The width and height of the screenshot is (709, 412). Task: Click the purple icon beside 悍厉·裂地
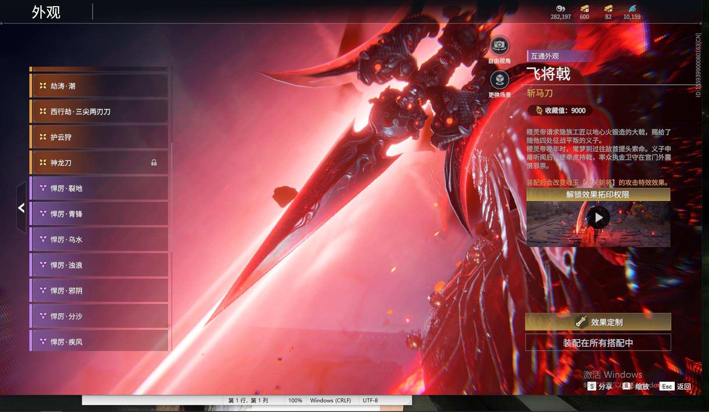(43, 188)
